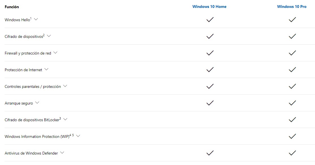Click Arranque seguro checkmark under Windows 10 Pro
Screen dimensions: 315x165
point(292,103)
